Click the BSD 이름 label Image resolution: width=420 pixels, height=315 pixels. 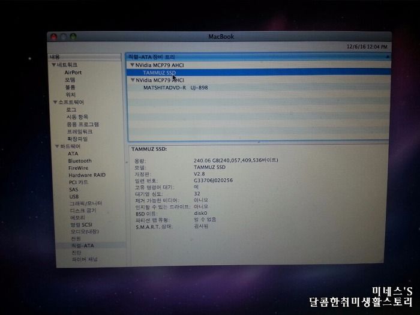(x=146, y=214)
